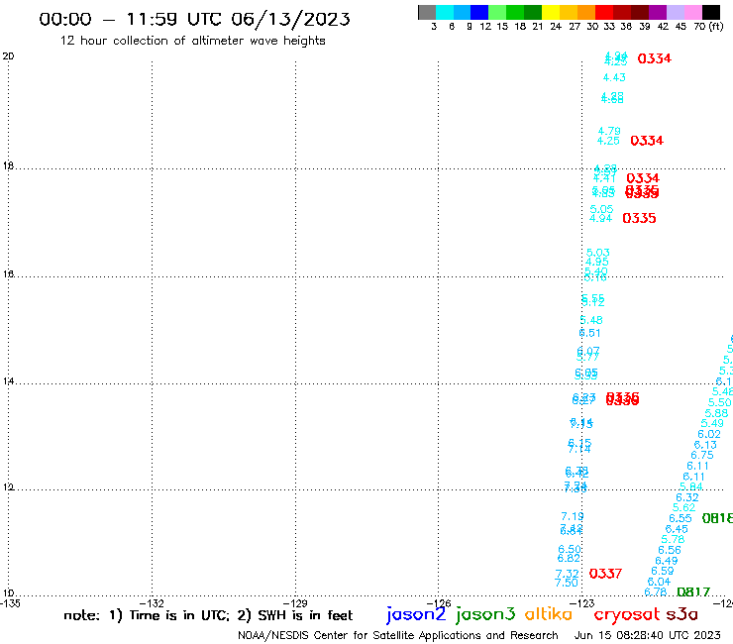733x644 pixels.
Task: Click the cyan legend color swatch
Action: (445, 12)
